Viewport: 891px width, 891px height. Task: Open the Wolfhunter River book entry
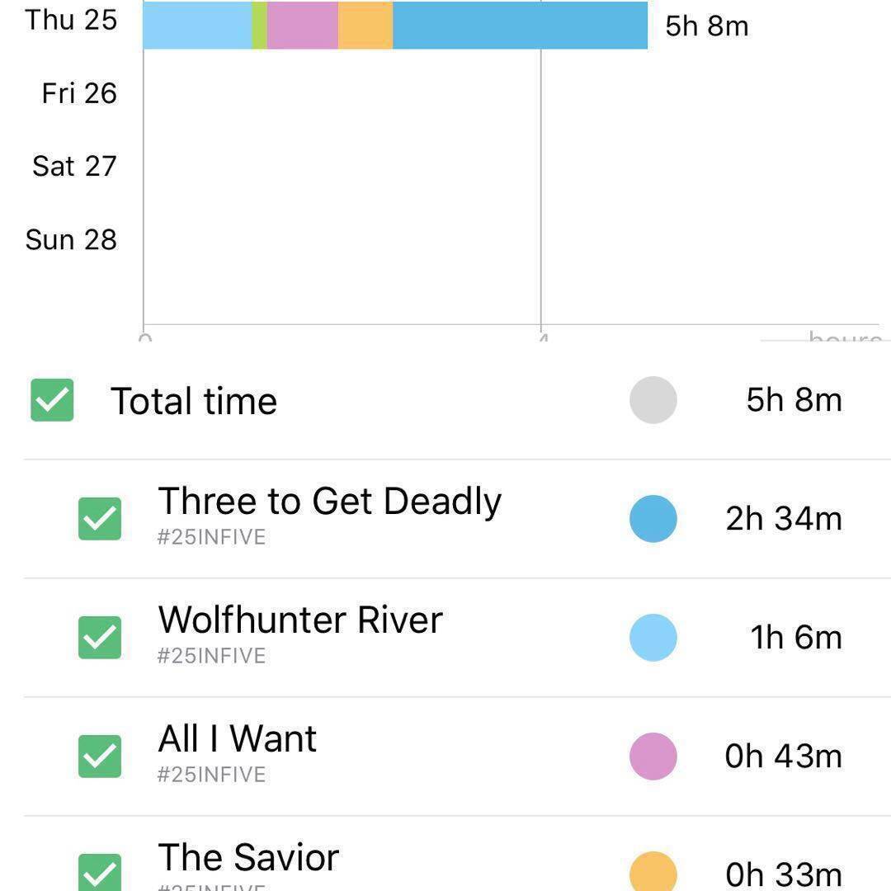[x=300, y=620]
